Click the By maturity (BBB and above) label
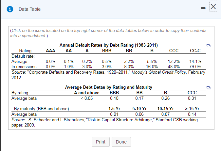221x151 pixels. pyautogui.click(x=42, y=109)
